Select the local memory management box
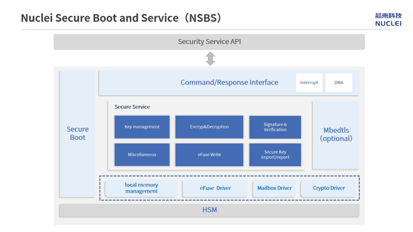413x232 pixels. [x=141, y=188]
